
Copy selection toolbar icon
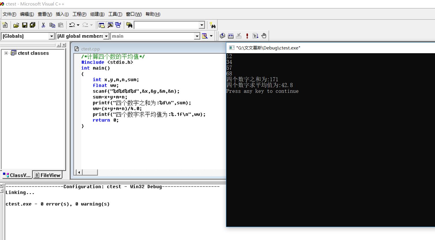click(x=52, y=25)
